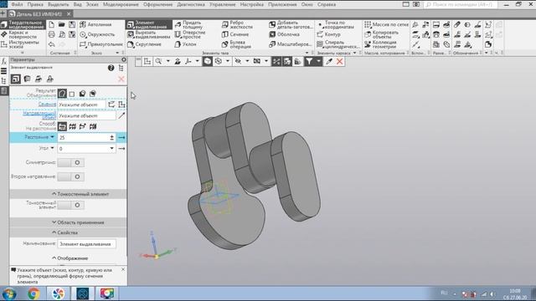Image resolution: width=536 pixels, height=301 pixels.
Task: Click the Масштабирование scale tool
Action: [291, 44]
